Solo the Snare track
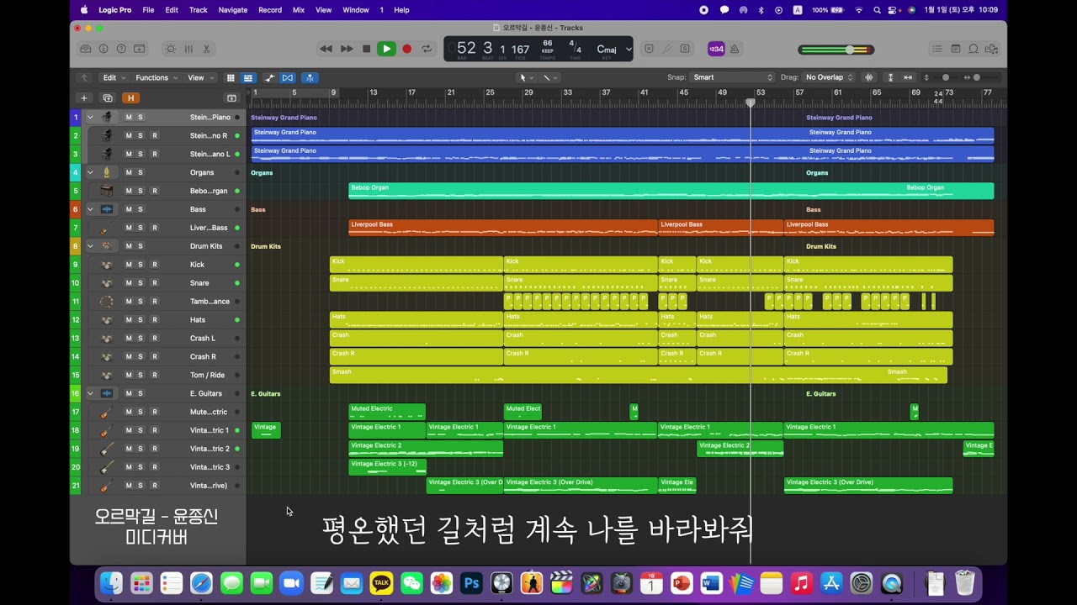Viewport: 1077px width, 605px height. point(141,283)
